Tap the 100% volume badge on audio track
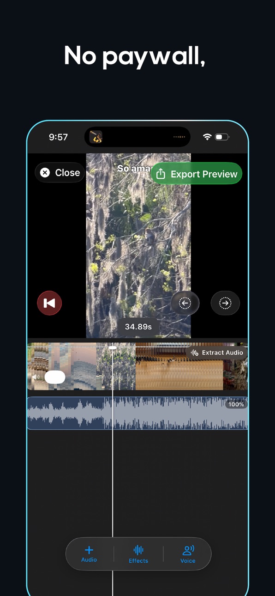 [236, 404]
